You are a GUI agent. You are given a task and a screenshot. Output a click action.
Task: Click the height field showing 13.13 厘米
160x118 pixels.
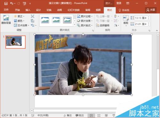pyautogui.click(x=141, y=18)
